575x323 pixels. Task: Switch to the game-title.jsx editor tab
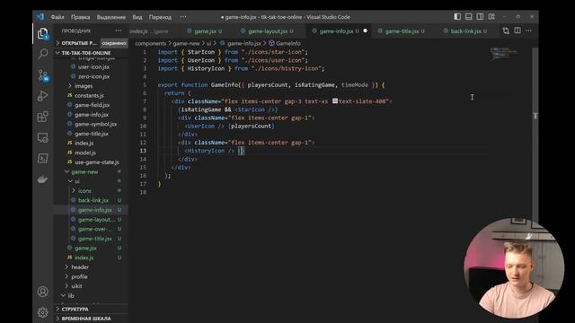tap(402, 31)
